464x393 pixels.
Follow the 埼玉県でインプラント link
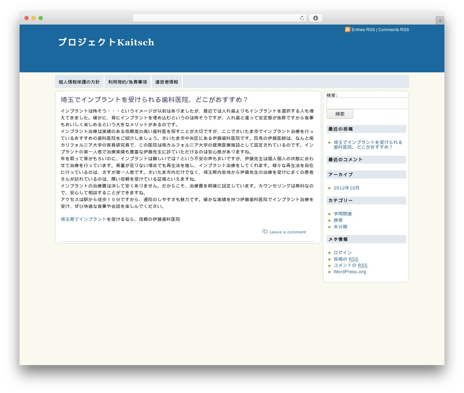tap(84, 219)
